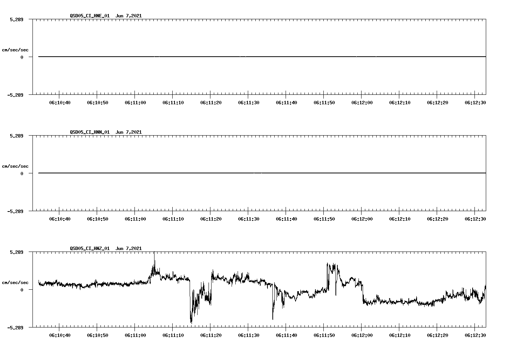
Task: Click time label 06:11:00 under HNE plot
Action: (135, 103)
